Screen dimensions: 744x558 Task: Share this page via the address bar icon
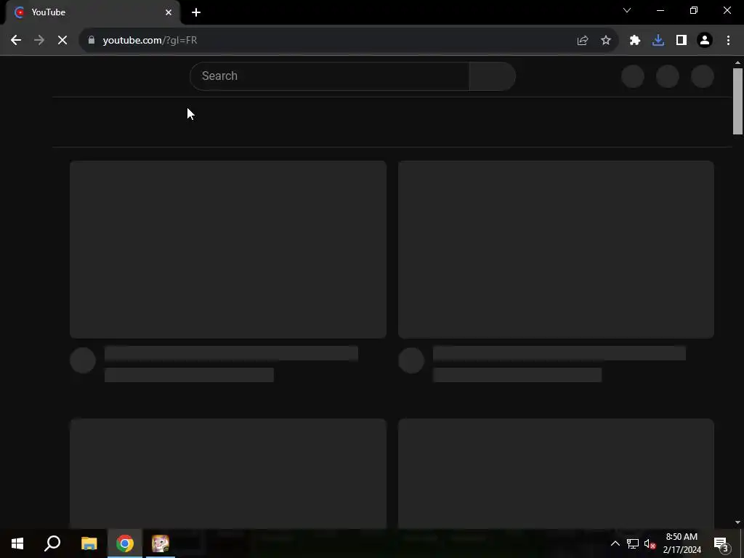point(583,41)
